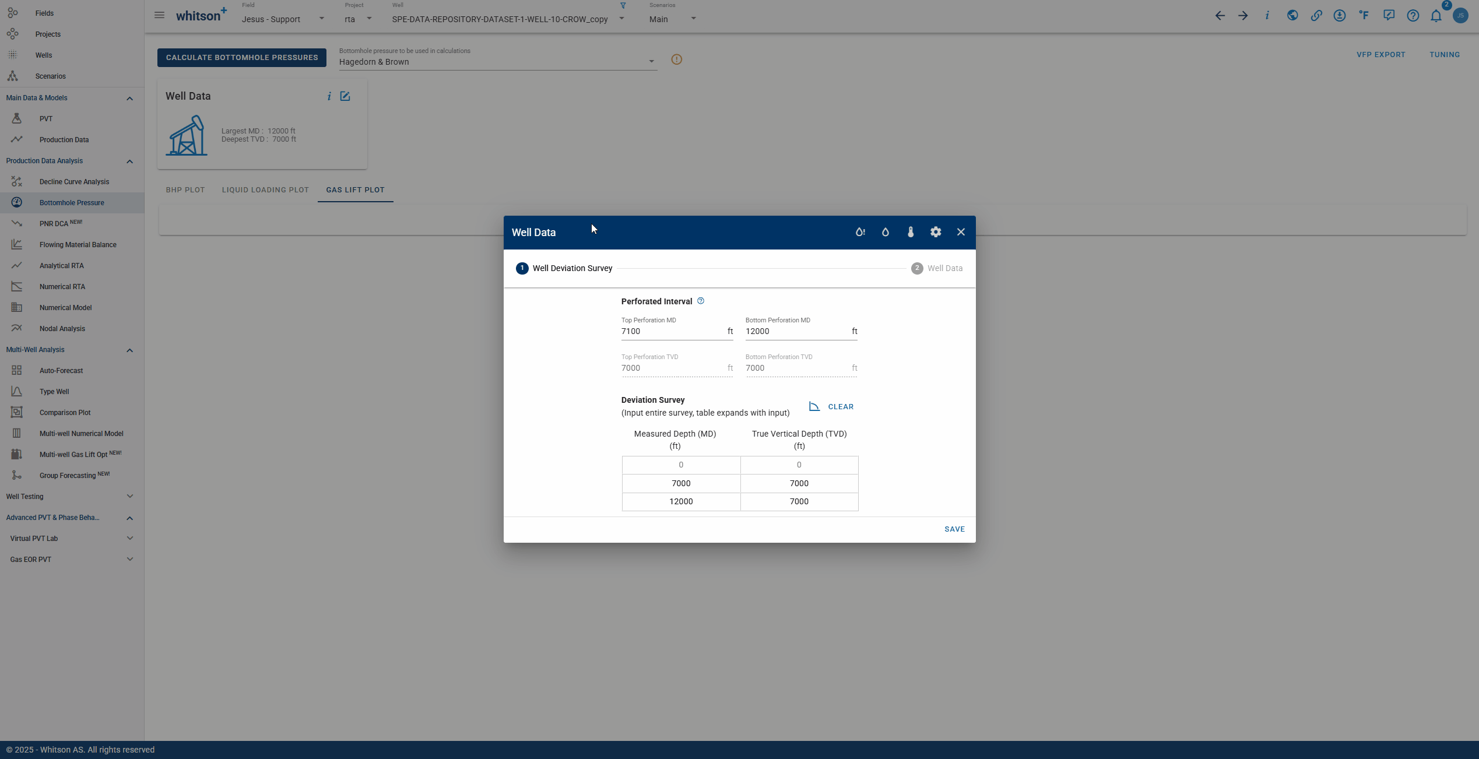Open the notifications bell icon

click(x=1436, y=16)
